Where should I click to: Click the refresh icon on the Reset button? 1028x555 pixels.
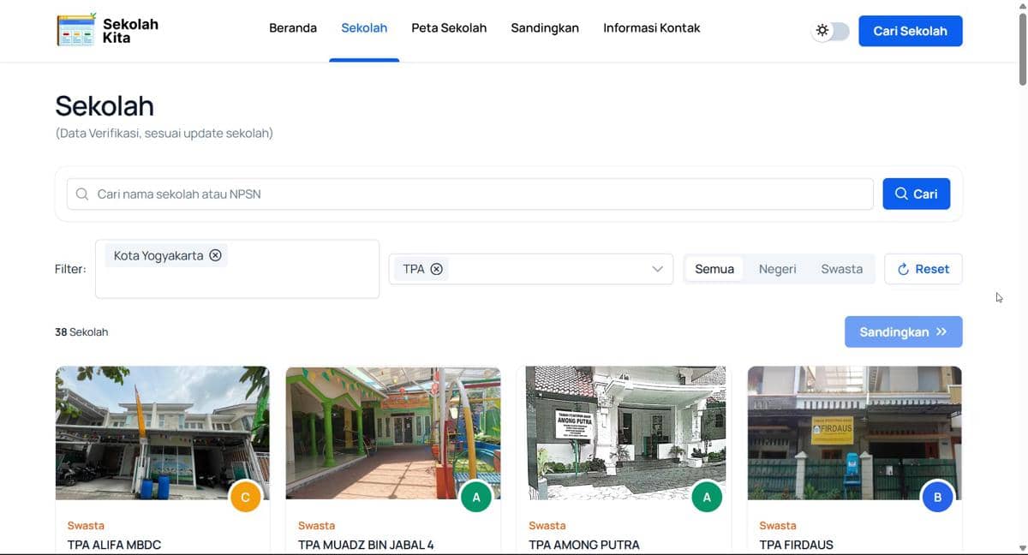(905, 269)
